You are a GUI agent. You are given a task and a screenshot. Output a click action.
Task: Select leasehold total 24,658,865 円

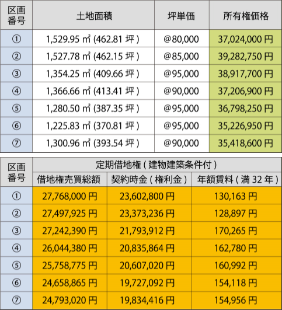[x=69, y=283]
